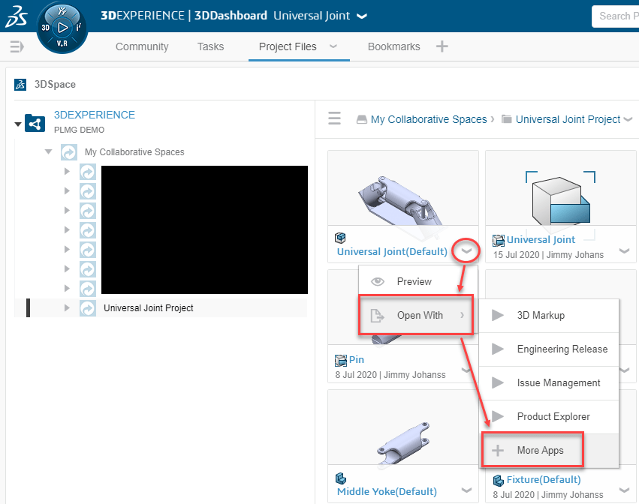Image resolution: width=639 pixels, height=504 pixels.
Task: Open the Middle Yoke(Default) thumbnail
Action: (x=403, y=427)
